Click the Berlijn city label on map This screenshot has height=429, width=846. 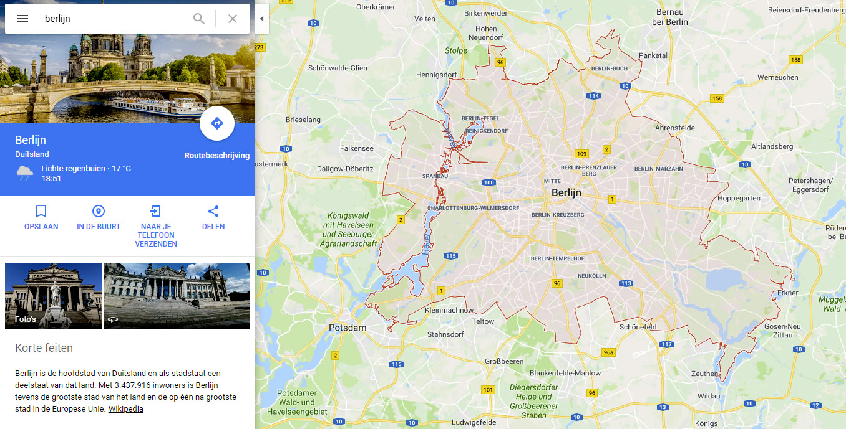pos(566,193)
